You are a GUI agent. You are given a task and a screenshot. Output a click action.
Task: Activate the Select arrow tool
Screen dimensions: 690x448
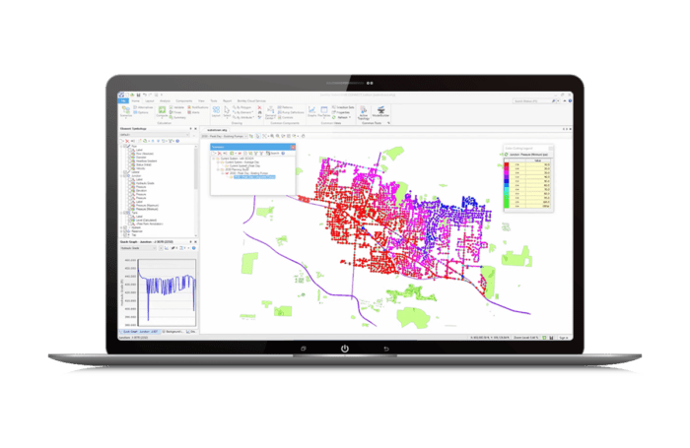click(x=227, y=111)
